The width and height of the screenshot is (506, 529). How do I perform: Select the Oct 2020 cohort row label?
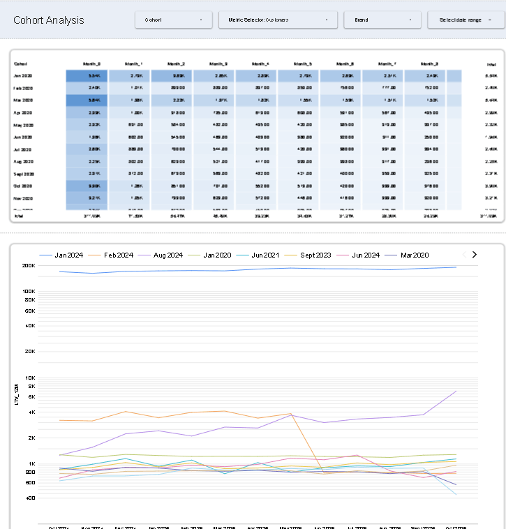22,186
